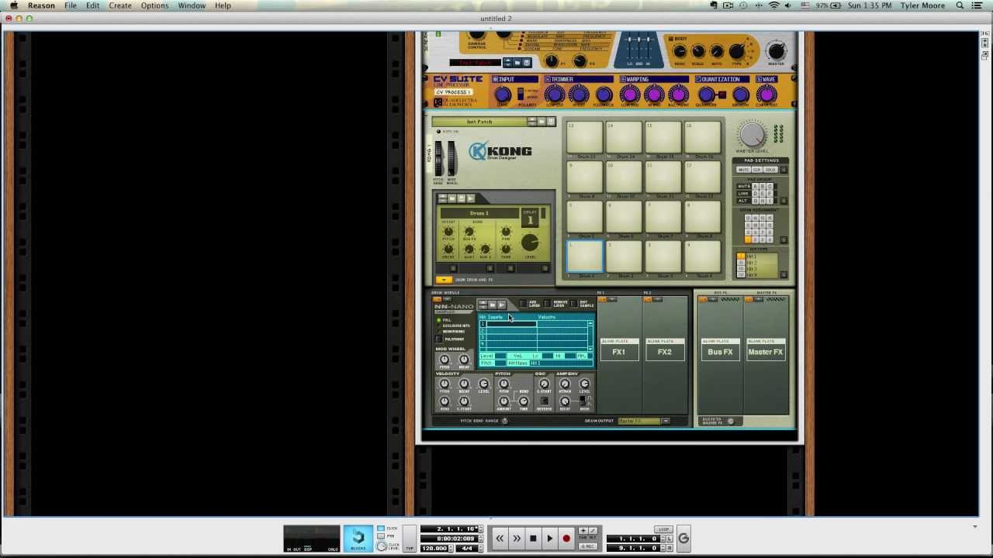Open the Options menu
This screenshot has height=558, width=993.
click(154, 5)
